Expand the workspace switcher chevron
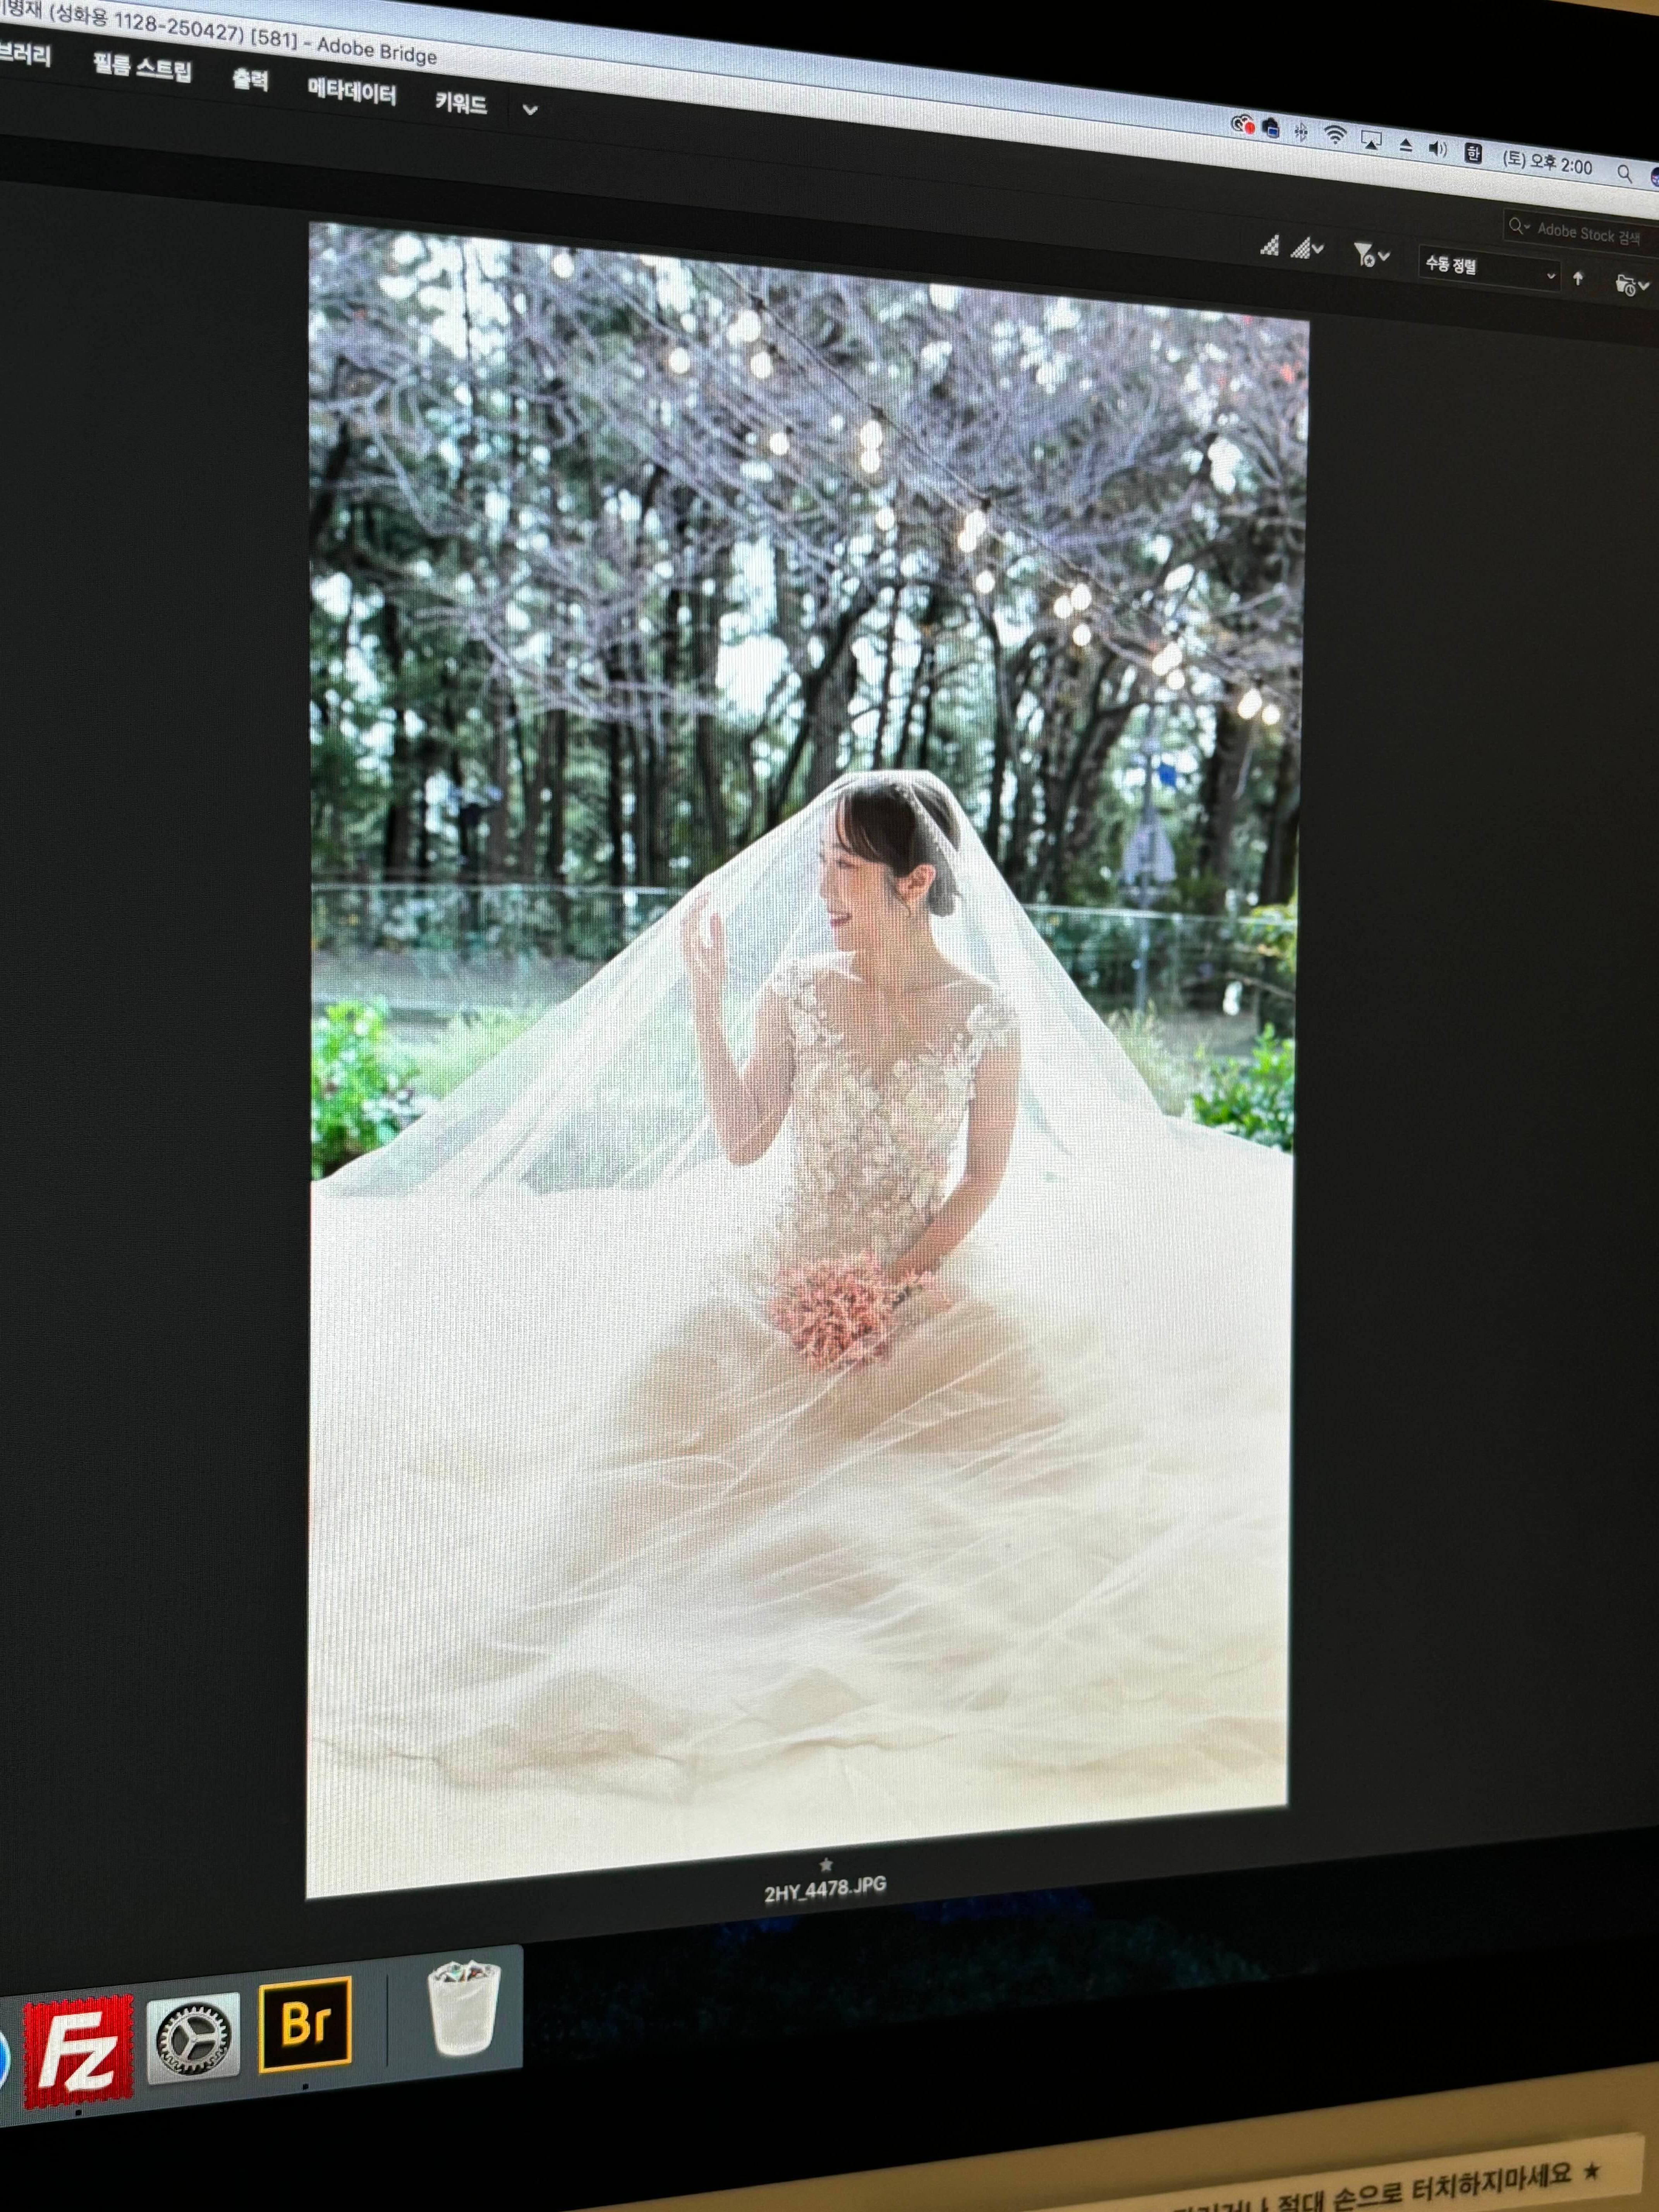The image size is (1659, 2212). (x=530, y=110)
